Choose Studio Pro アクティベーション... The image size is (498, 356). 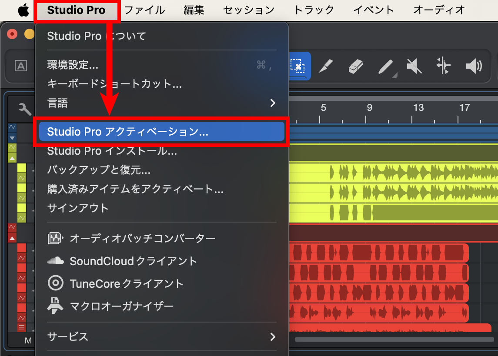click(x=161, y=131)
